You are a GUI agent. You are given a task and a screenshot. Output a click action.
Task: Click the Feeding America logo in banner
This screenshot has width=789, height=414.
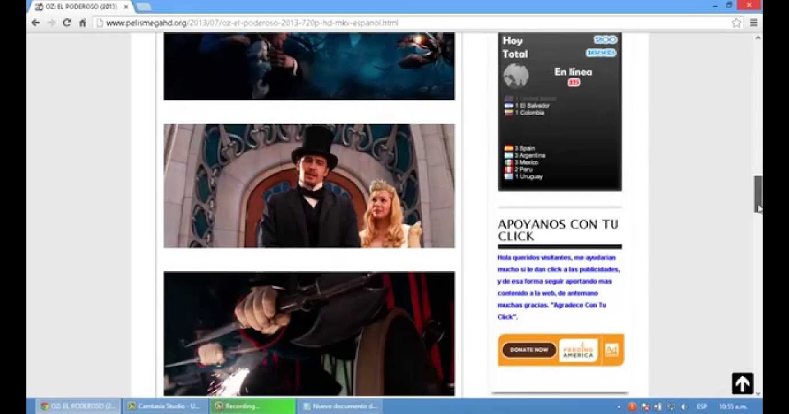(x=578, y=350)
